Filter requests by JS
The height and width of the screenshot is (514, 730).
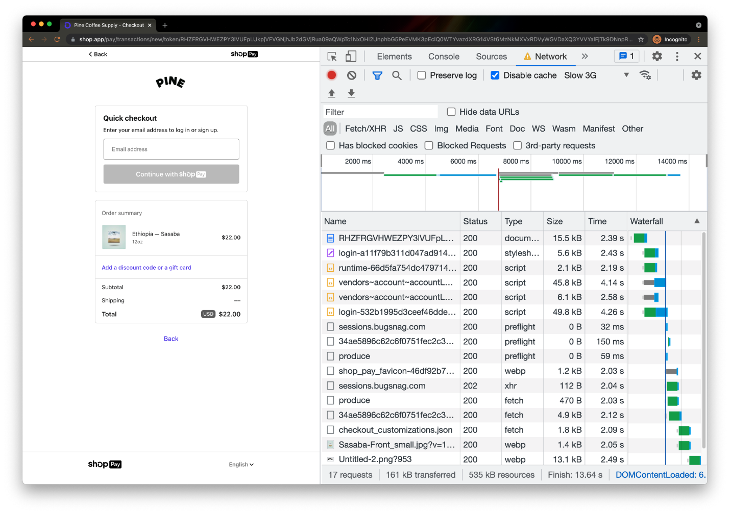tap(398, 128)
